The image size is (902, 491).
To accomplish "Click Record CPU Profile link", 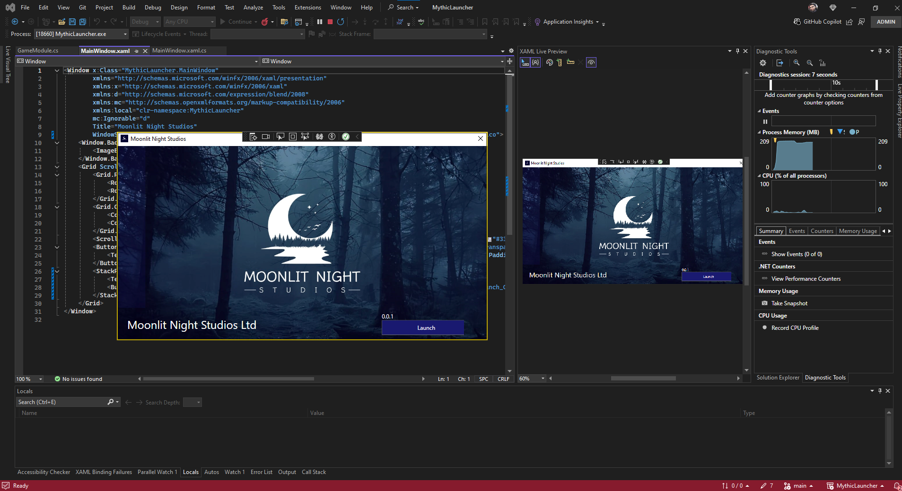I will (x=795, y=328).
